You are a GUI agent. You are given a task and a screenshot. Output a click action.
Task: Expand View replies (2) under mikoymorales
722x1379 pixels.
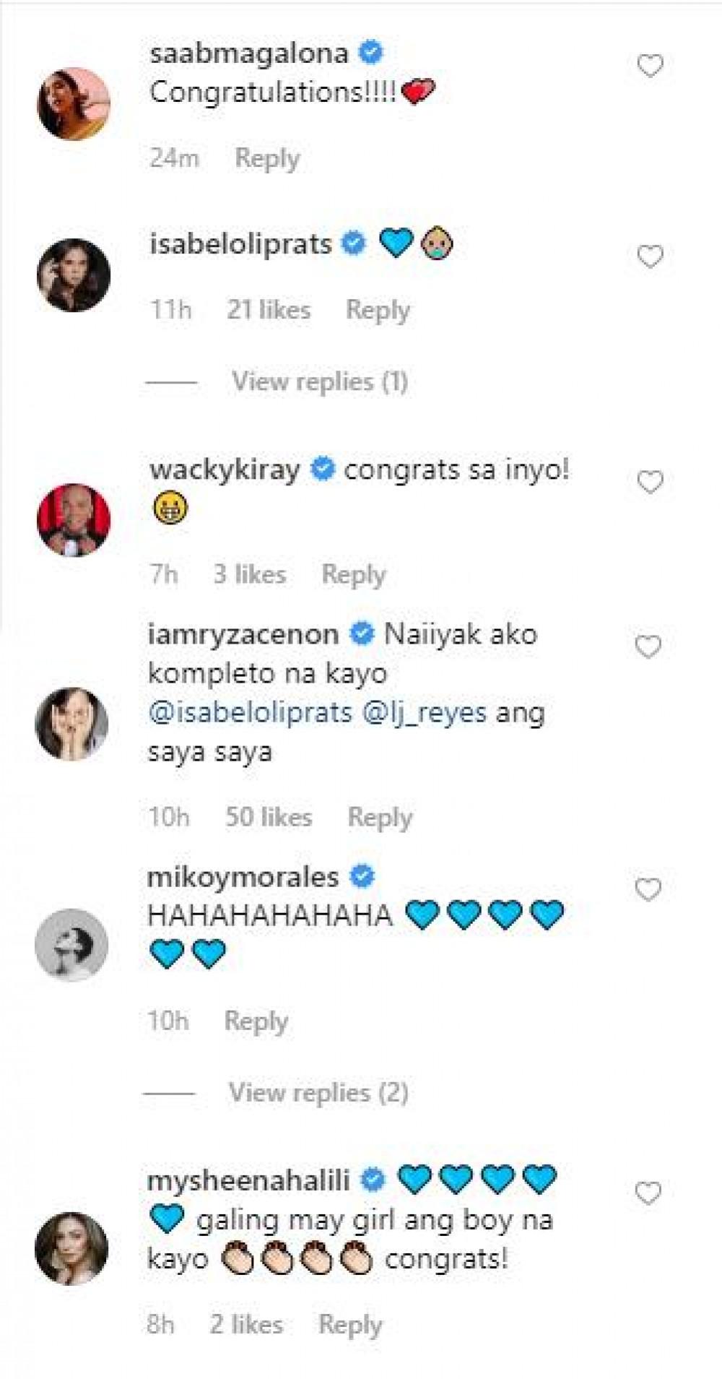click(318, 1092)
